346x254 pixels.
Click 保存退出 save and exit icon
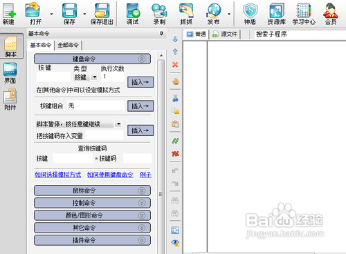(102, 13)
